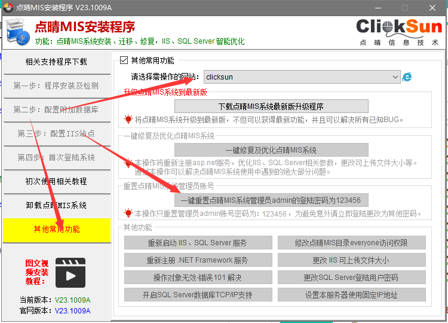Click the Internet Explorer icon beside the website dropdown
This screenshot has height=323, width=448.
click(407, 77)
